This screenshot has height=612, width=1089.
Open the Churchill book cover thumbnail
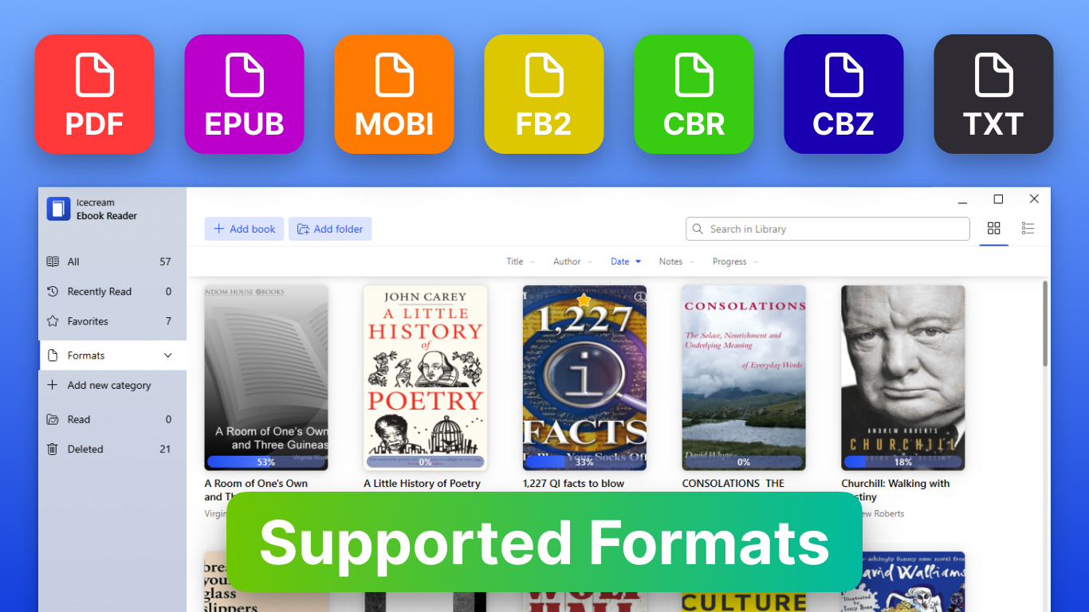click(x=902, y=377)
